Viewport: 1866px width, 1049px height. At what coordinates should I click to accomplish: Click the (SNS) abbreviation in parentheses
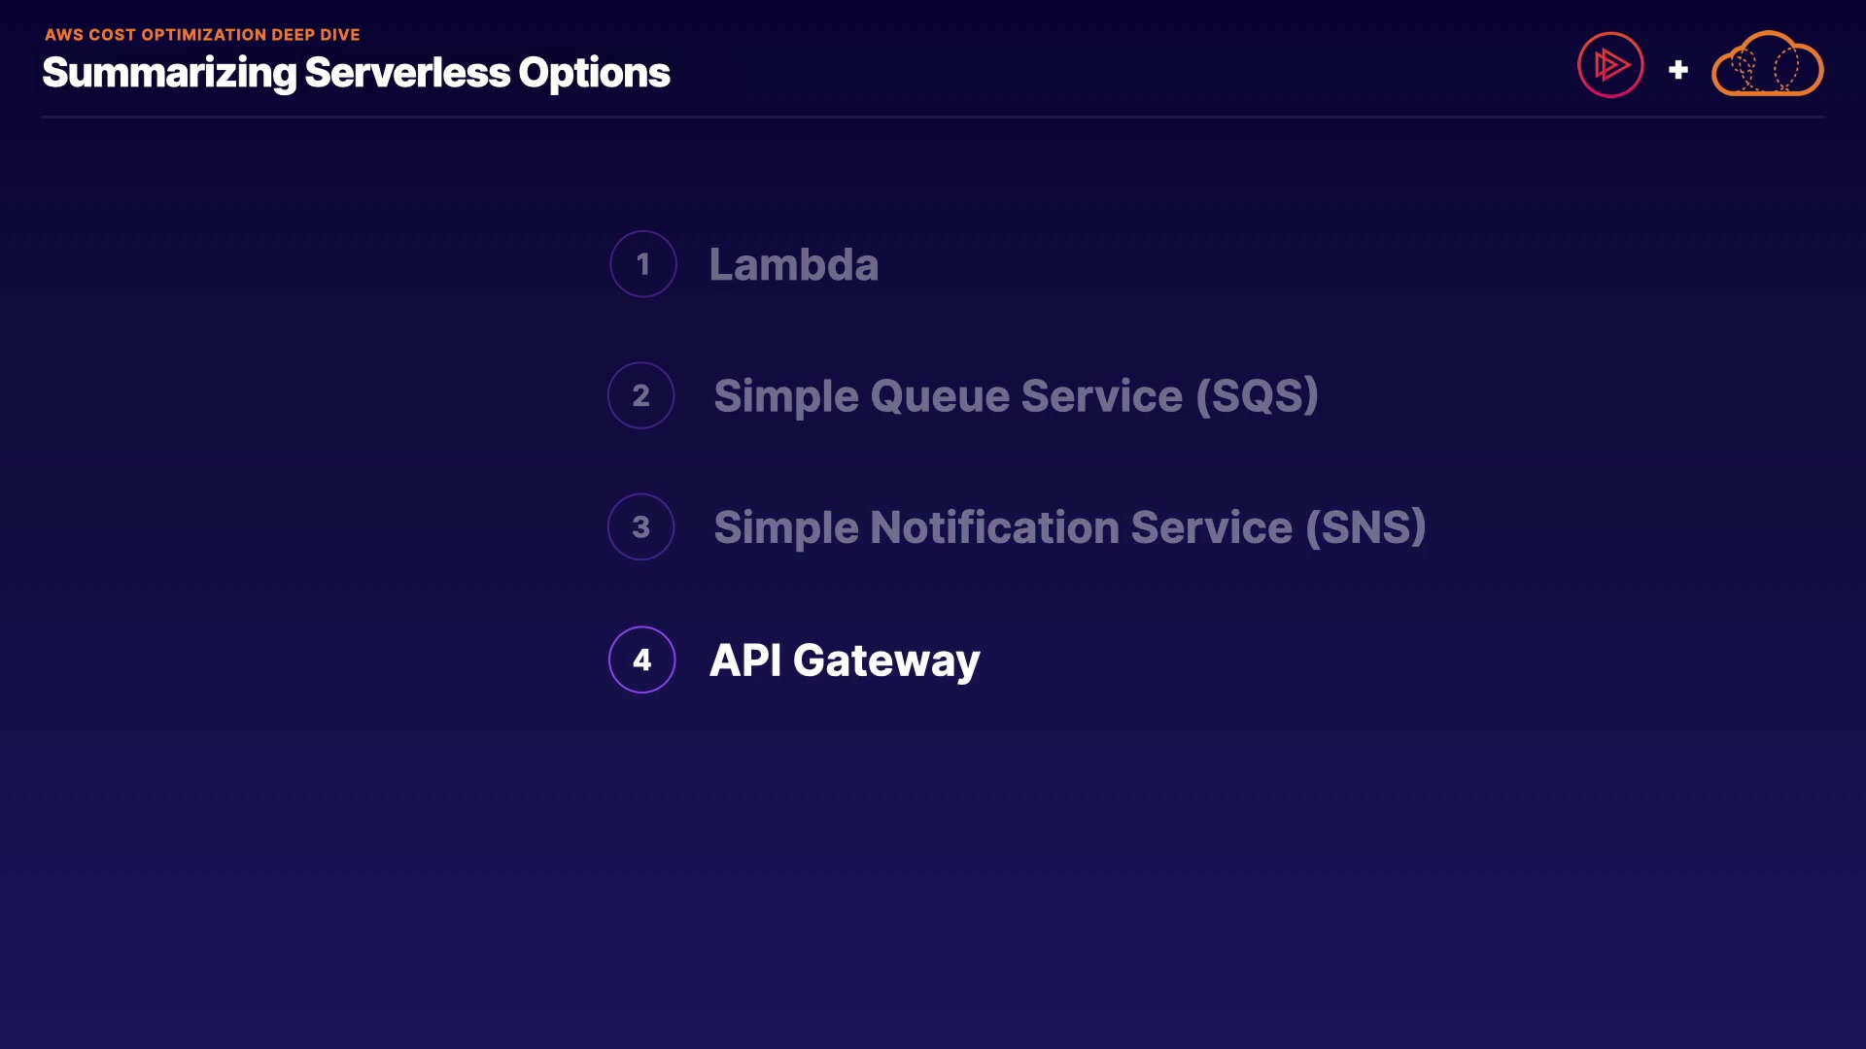[1365, 527]
